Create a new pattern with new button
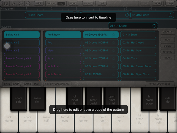The height and width of the screenshot is (133, 177). pyautogui.click(x=168, y=40)
